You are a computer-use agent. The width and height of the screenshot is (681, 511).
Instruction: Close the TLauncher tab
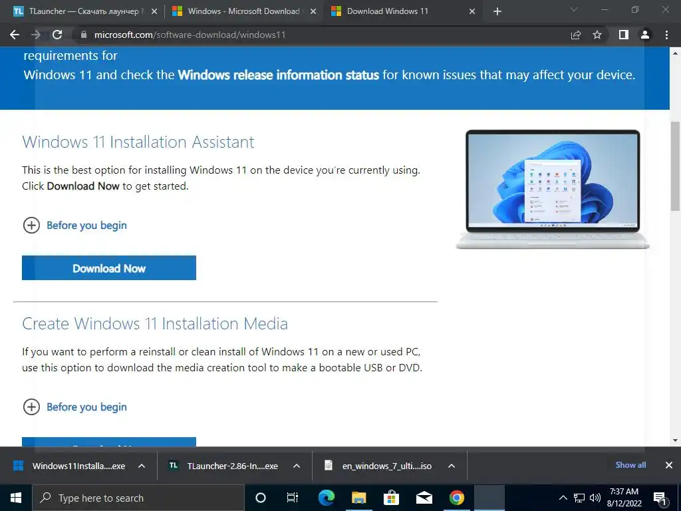point(154,12)
